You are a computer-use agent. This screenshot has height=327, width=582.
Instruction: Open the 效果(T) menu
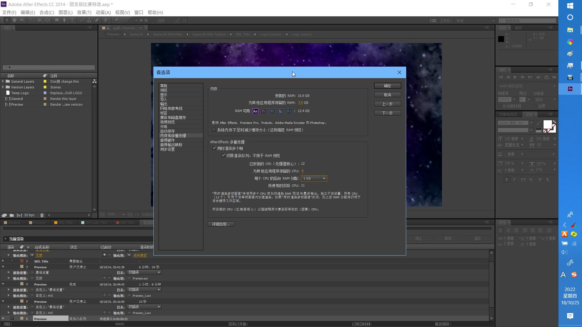84,12
